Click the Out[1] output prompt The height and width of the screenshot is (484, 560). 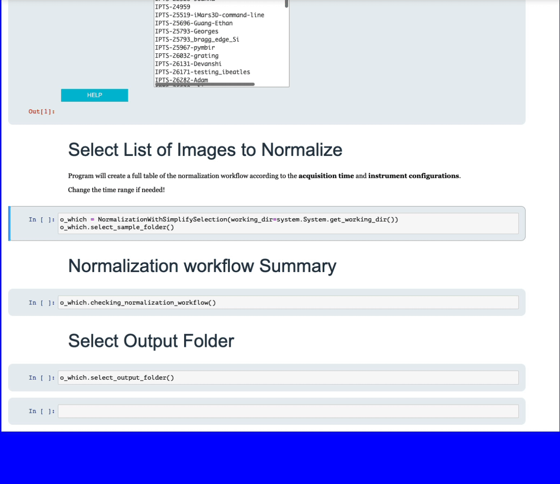[x=42, y=112]
